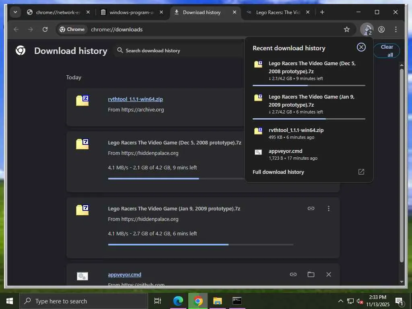Click Full download history label
This screenshot has width=412, height=309.
278,172
